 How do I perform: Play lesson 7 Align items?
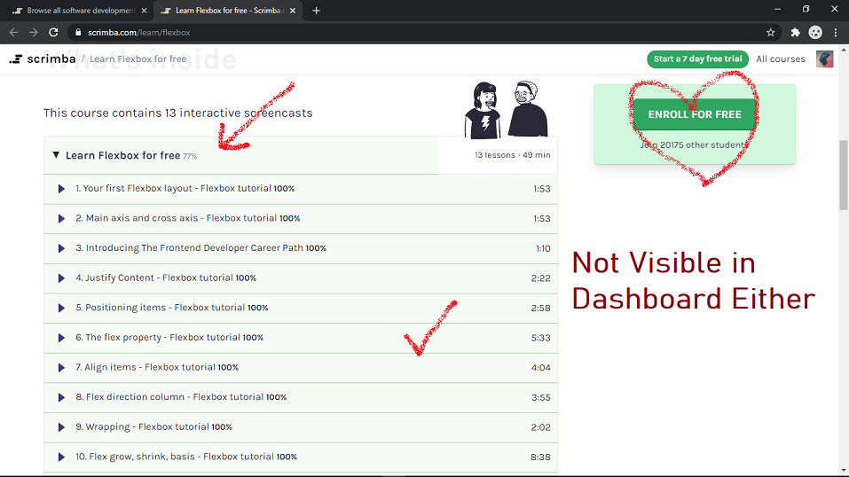(x=61, y=368)
